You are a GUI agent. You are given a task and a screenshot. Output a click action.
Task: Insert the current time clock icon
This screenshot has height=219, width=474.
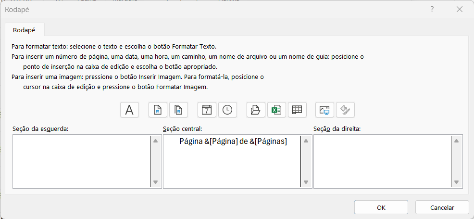pos(227,110)
